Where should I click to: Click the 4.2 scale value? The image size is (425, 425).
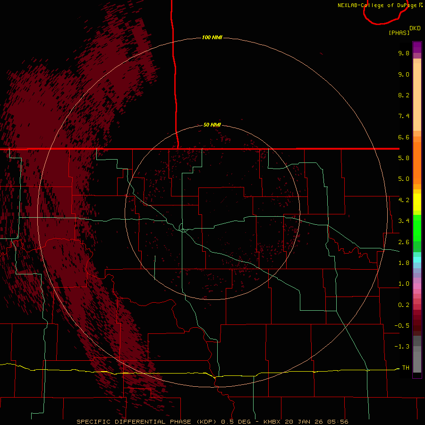click(x=404, y=200)
